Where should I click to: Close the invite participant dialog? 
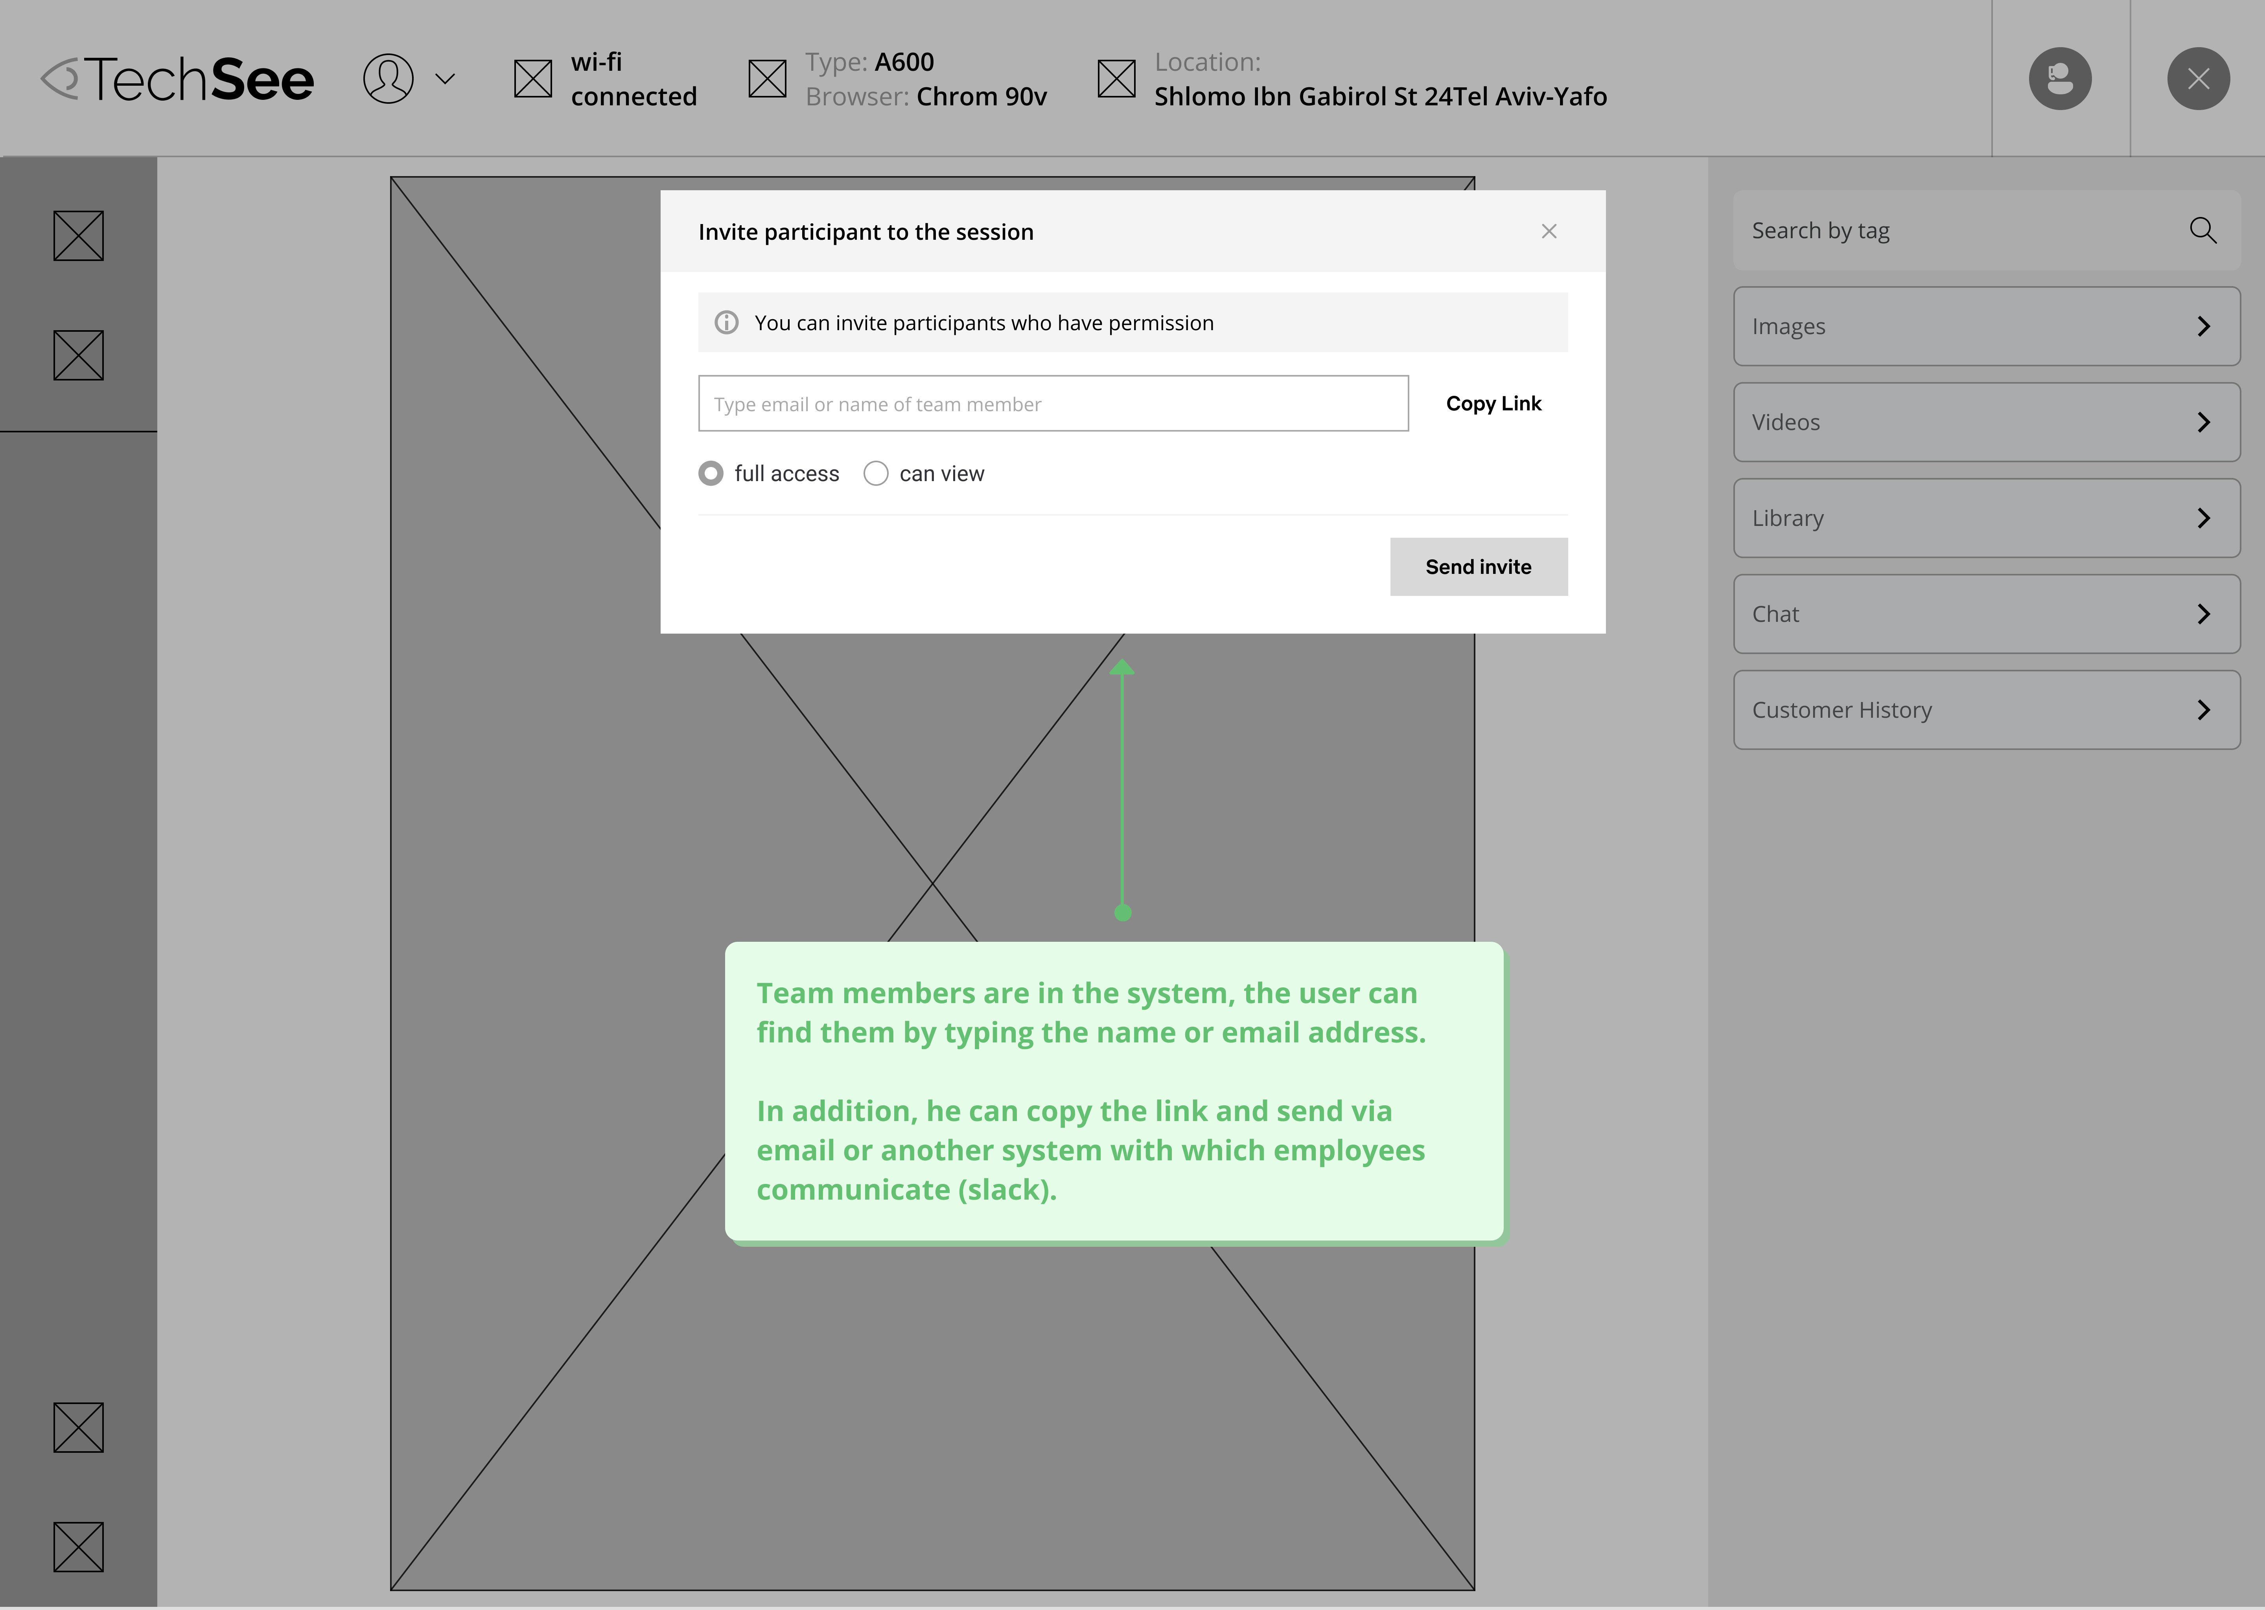1549,231
